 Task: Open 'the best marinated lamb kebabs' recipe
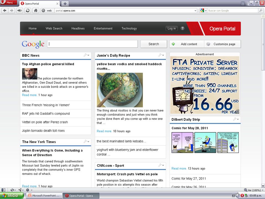coord(121,141)
